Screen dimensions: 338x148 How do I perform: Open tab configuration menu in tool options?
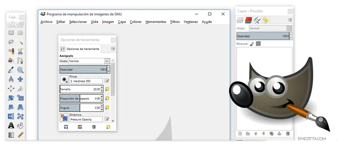click(x=113, y=49)
